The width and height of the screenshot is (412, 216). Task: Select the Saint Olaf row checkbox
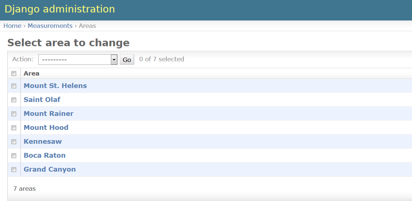pyautogui.click(x=14, y=100)
